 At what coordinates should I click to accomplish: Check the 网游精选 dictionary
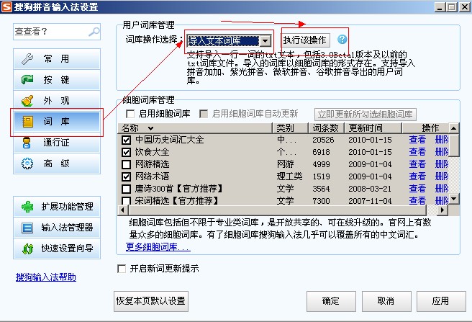click(126, 164)
